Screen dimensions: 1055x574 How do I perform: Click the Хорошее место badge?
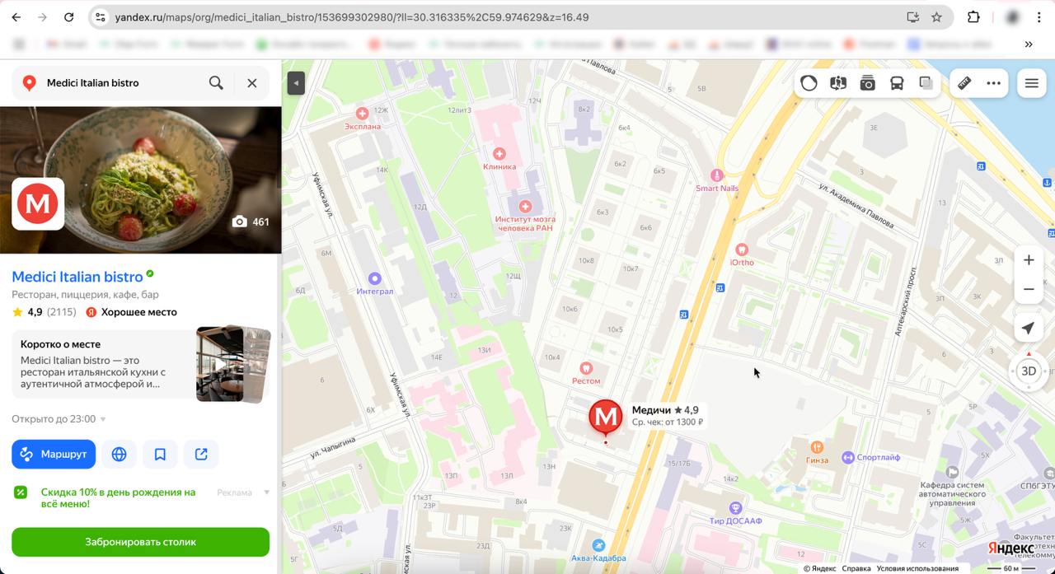(132, 312)
